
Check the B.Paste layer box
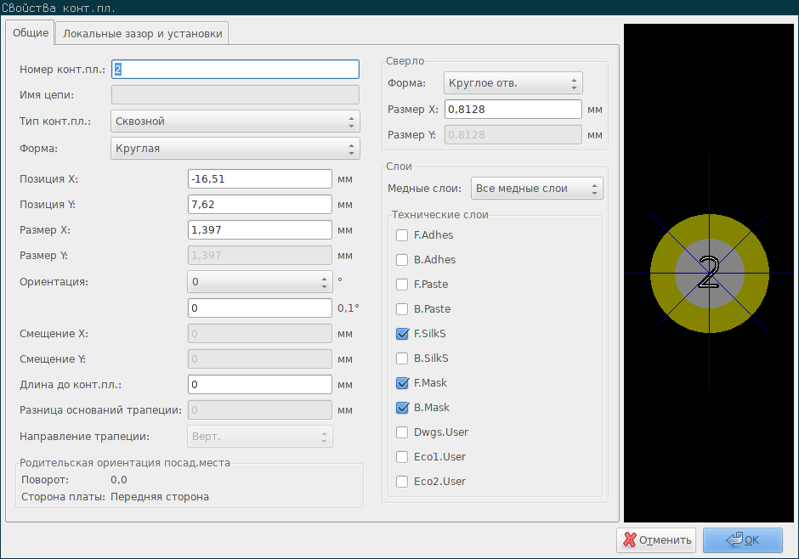402,309
